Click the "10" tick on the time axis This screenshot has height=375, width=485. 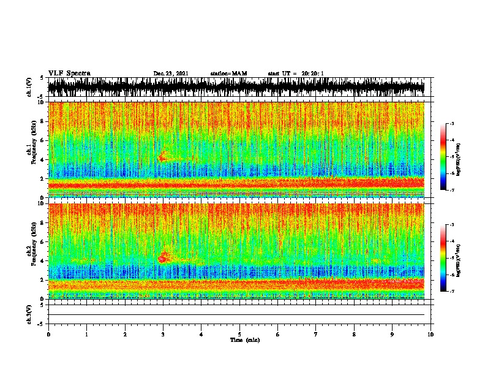click(430, 335)
